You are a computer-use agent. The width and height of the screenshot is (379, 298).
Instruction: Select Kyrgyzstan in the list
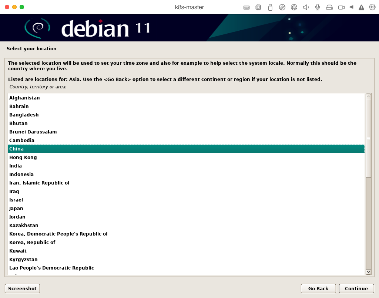[x=186, y=259]
